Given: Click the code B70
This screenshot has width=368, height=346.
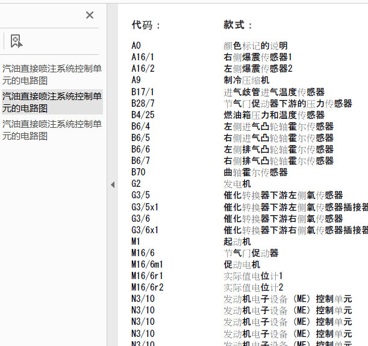Looking at the screenshot, I should pos(139,172).
